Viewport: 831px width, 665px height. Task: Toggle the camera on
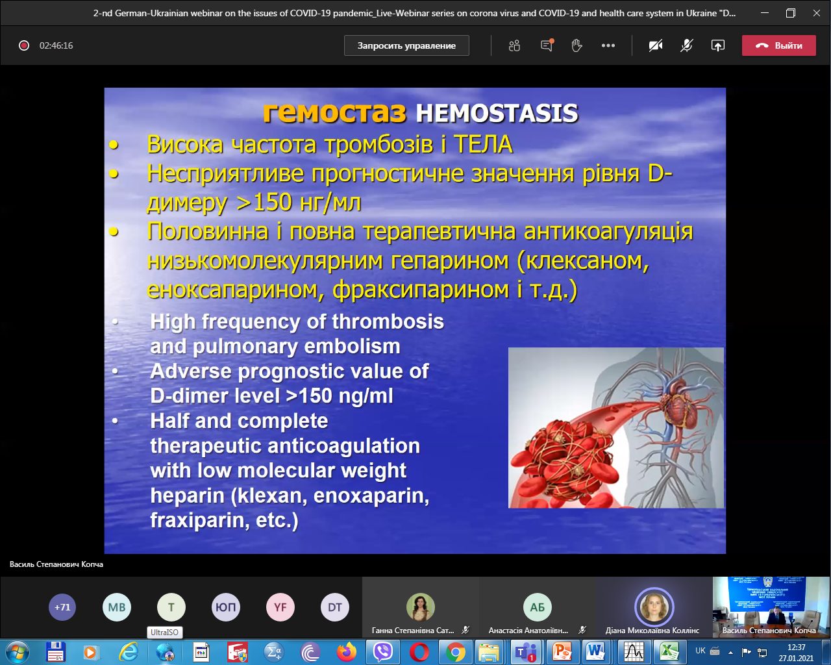click(x=656, y=45)
